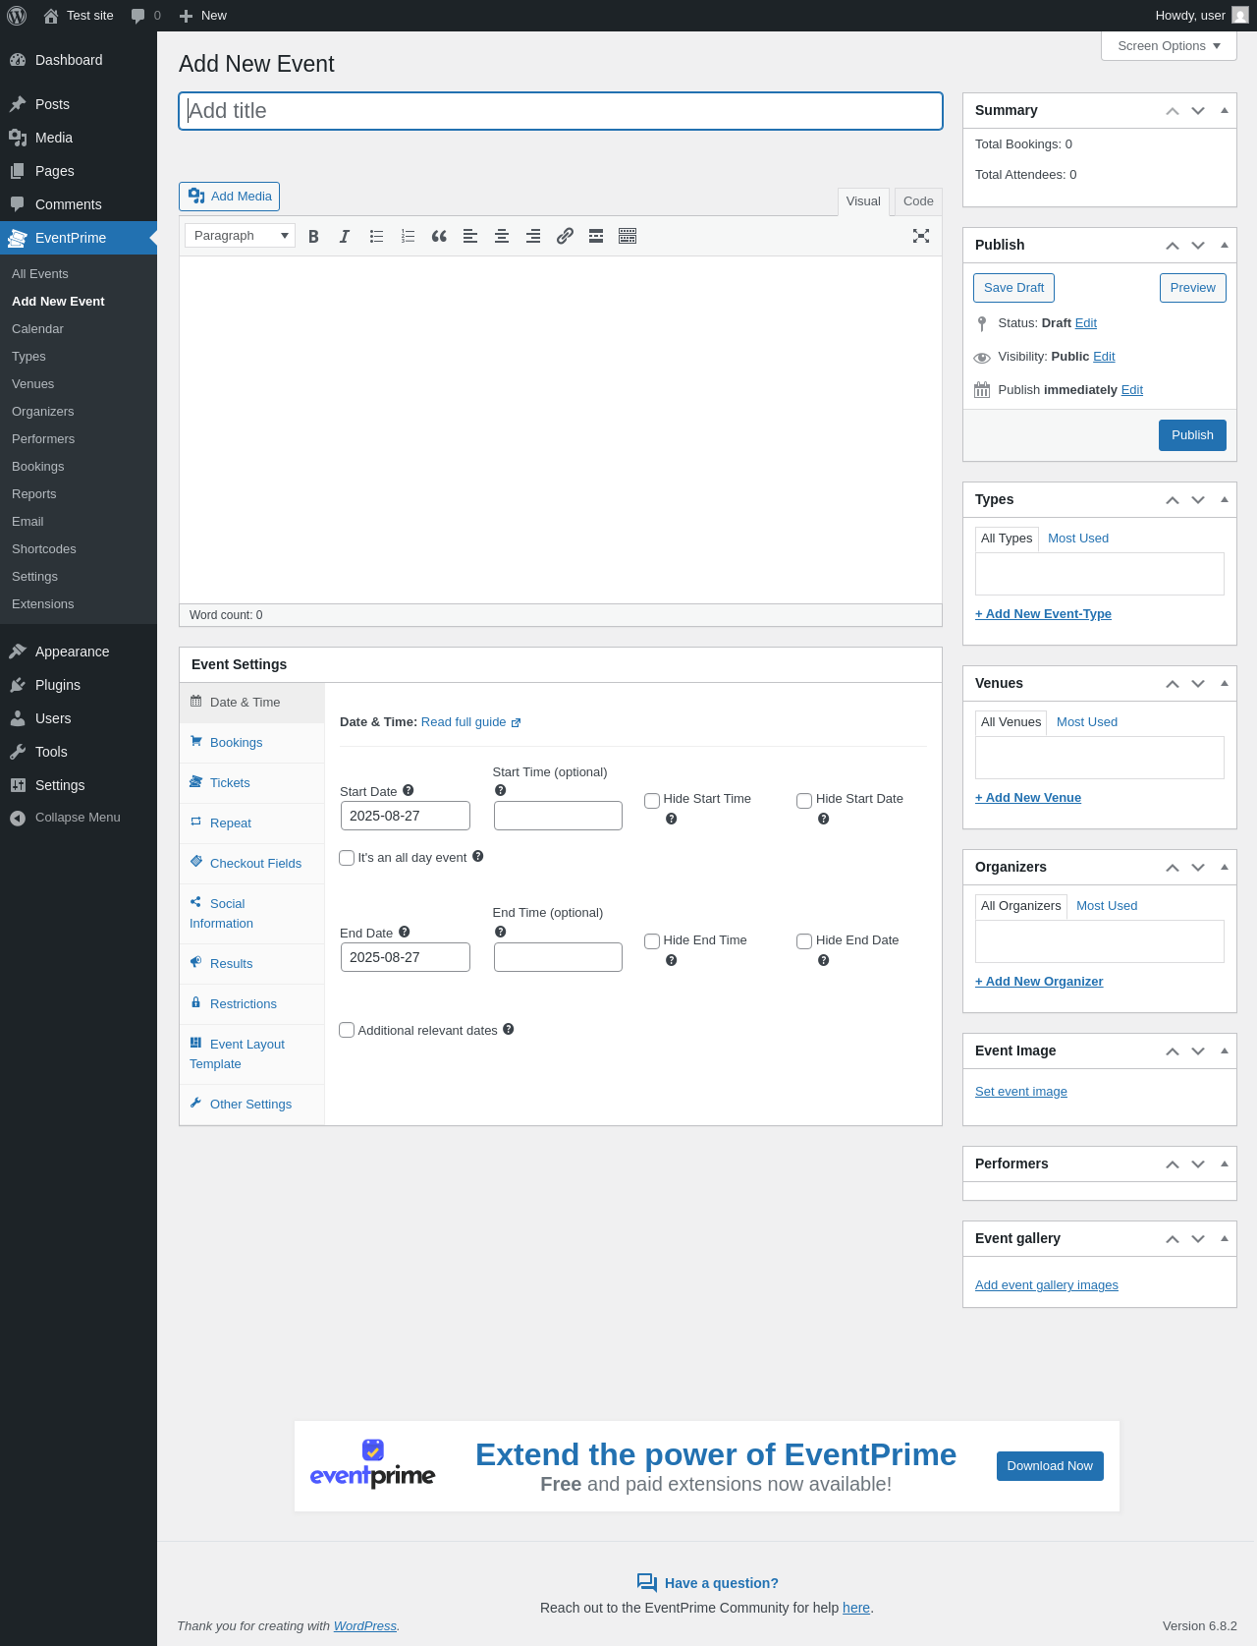Viewport: 1257px width, 1646px height.
Task: Align text center
Action: click(x=502, y=236)
